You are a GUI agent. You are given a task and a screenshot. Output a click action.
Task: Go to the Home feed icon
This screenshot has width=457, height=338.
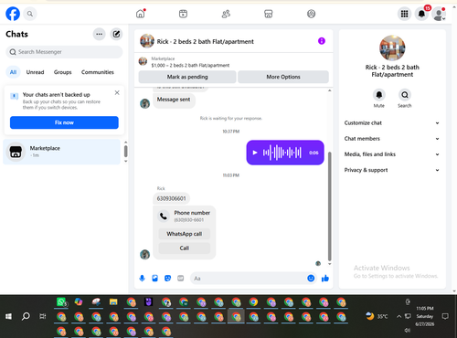pyautogui.click(x=141, y=14)
